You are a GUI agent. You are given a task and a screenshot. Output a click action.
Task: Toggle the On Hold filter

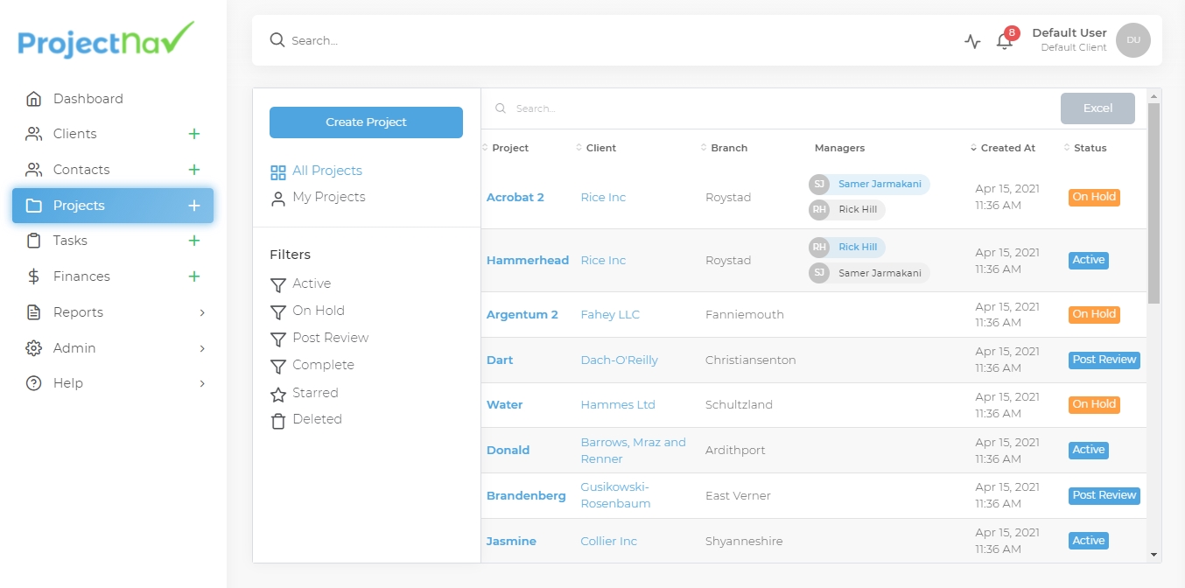pyautogui.click(x=319, y=311)
